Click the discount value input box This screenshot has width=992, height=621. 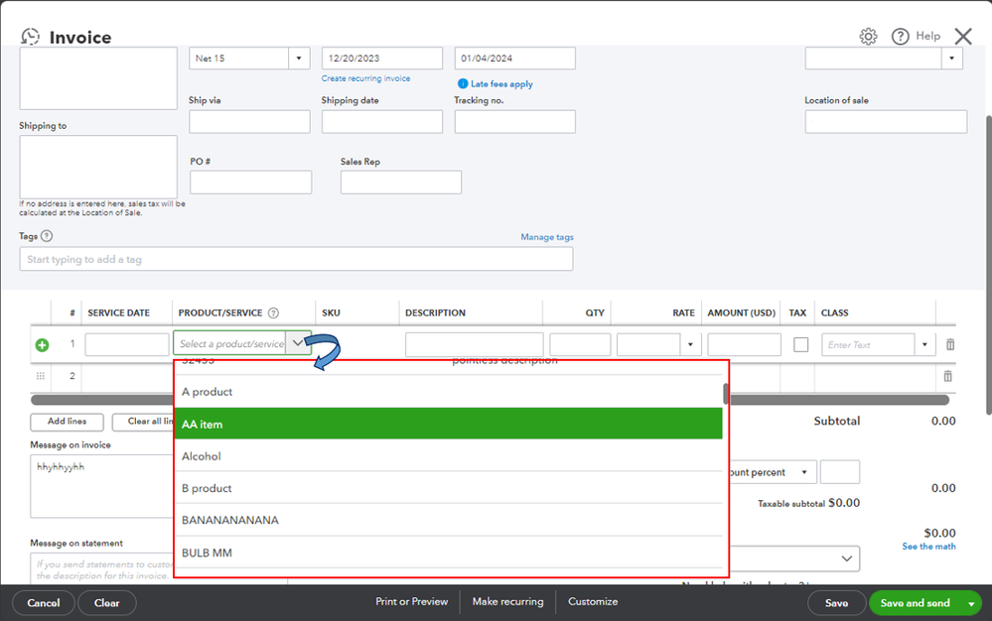point(840,472)
